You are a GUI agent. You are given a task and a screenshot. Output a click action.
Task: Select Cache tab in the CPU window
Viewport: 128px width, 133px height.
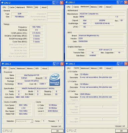[12, 68]
